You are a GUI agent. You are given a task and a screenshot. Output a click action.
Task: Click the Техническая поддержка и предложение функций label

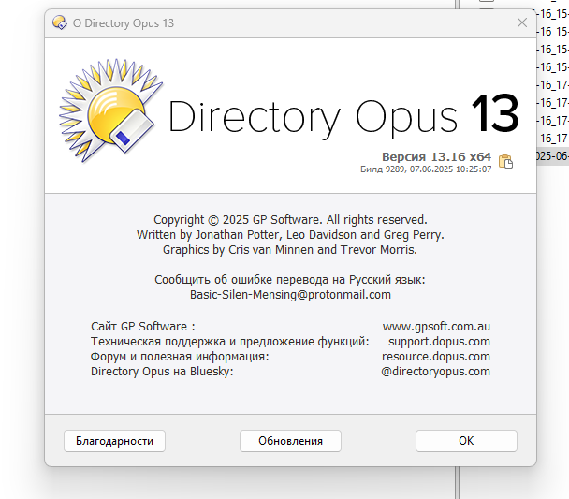pyautogui.click(x=229, y=342)
